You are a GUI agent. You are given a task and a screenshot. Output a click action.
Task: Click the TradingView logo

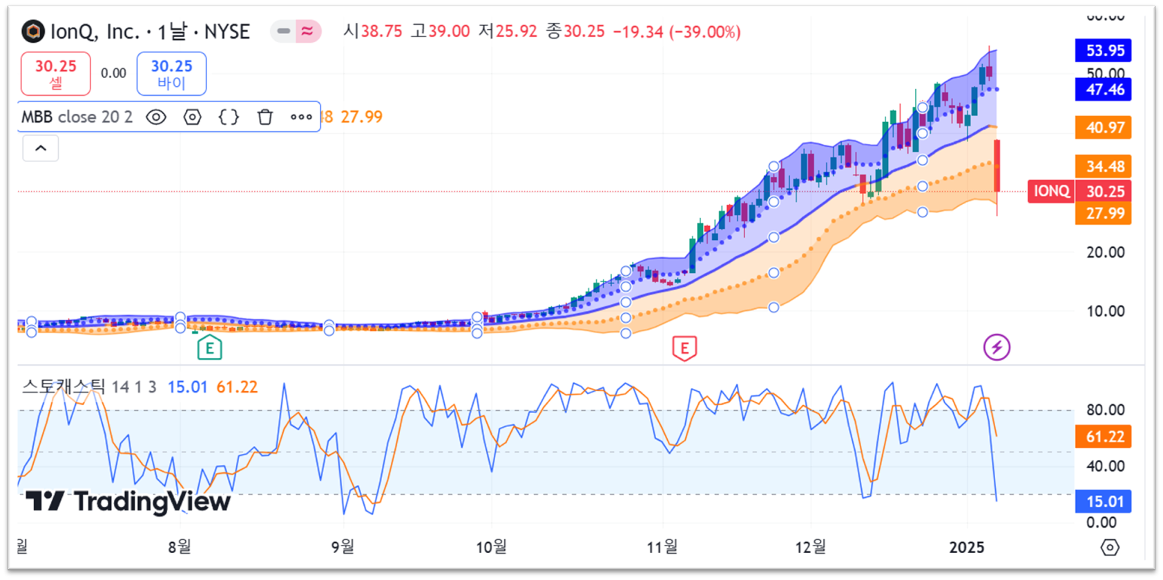128,501
